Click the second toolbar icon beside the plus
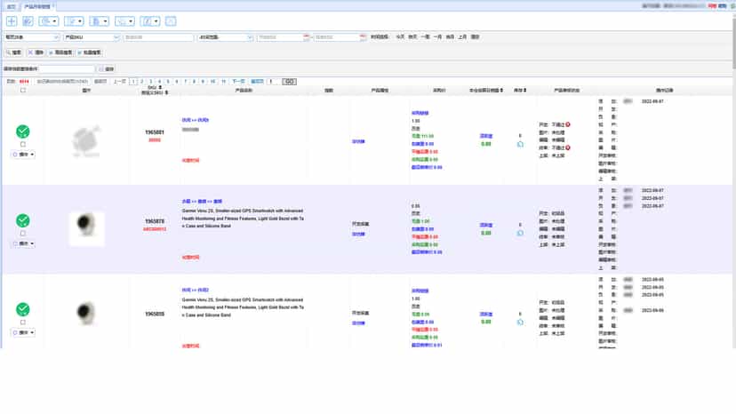Image resolution: width=736 pixels, height=414 pixels. [28, 21]
